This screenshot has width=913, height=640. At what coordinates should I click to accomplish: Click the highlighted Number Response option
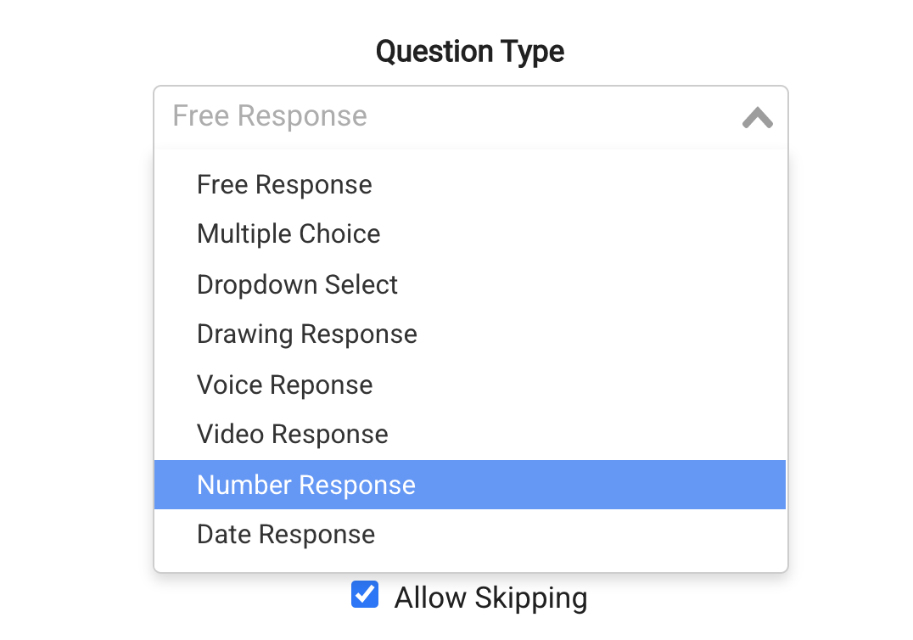pyautogui.click(x=306, y=485)
